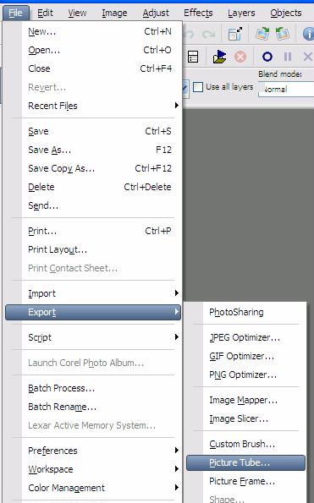Click the Run Script folder-arrow icon
The width and height of the screenshot is (314, 503).
tap(219, 57)
